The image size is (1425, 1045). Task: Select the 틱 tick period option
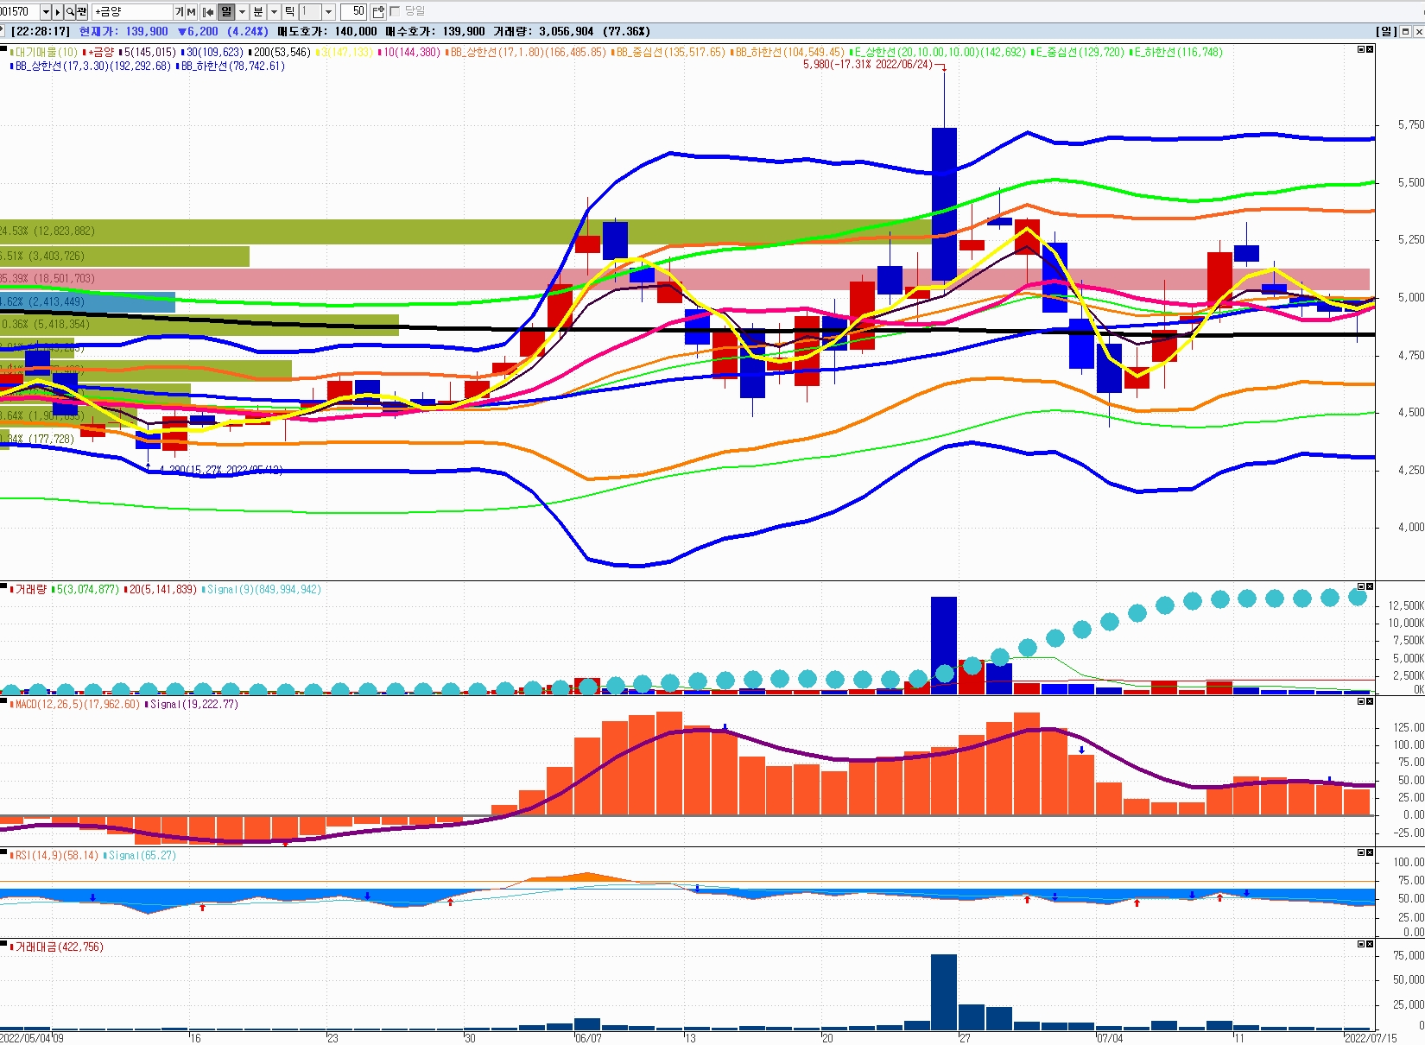[289, 12]
